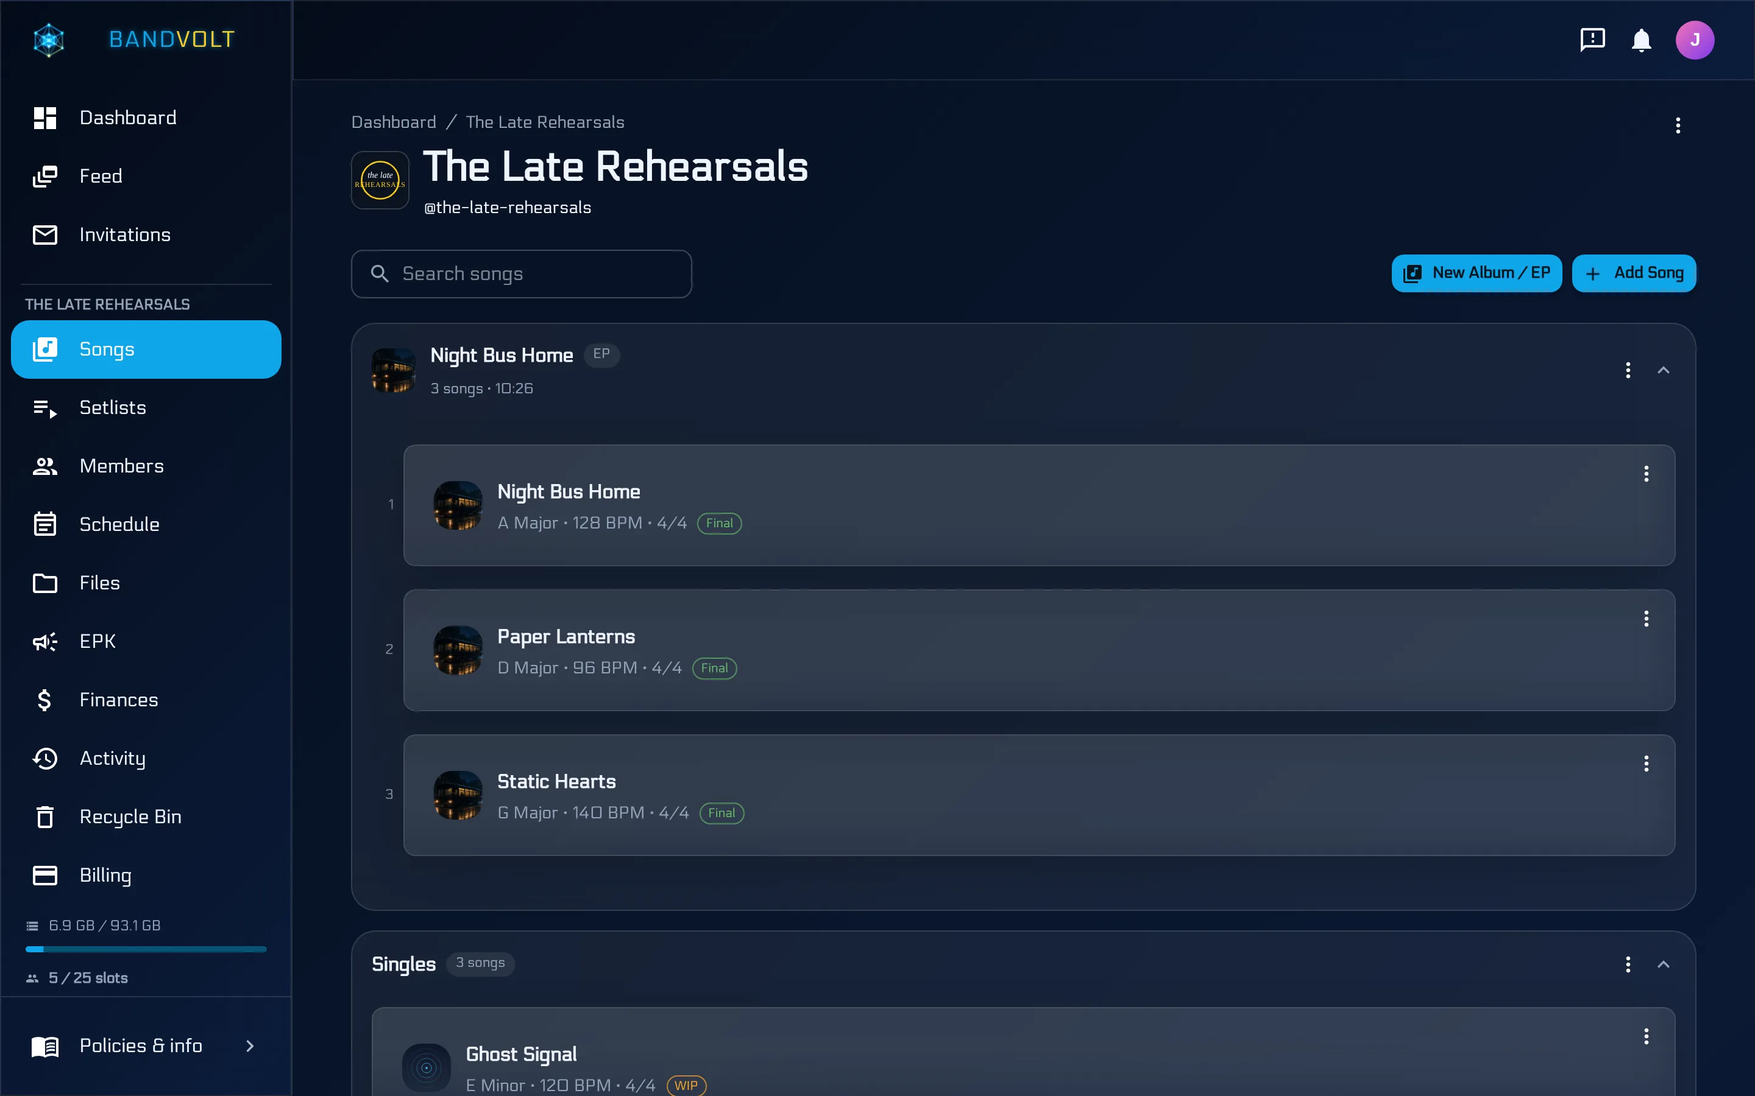
Task: Open Billing page
Action: (x=146, y=875)
